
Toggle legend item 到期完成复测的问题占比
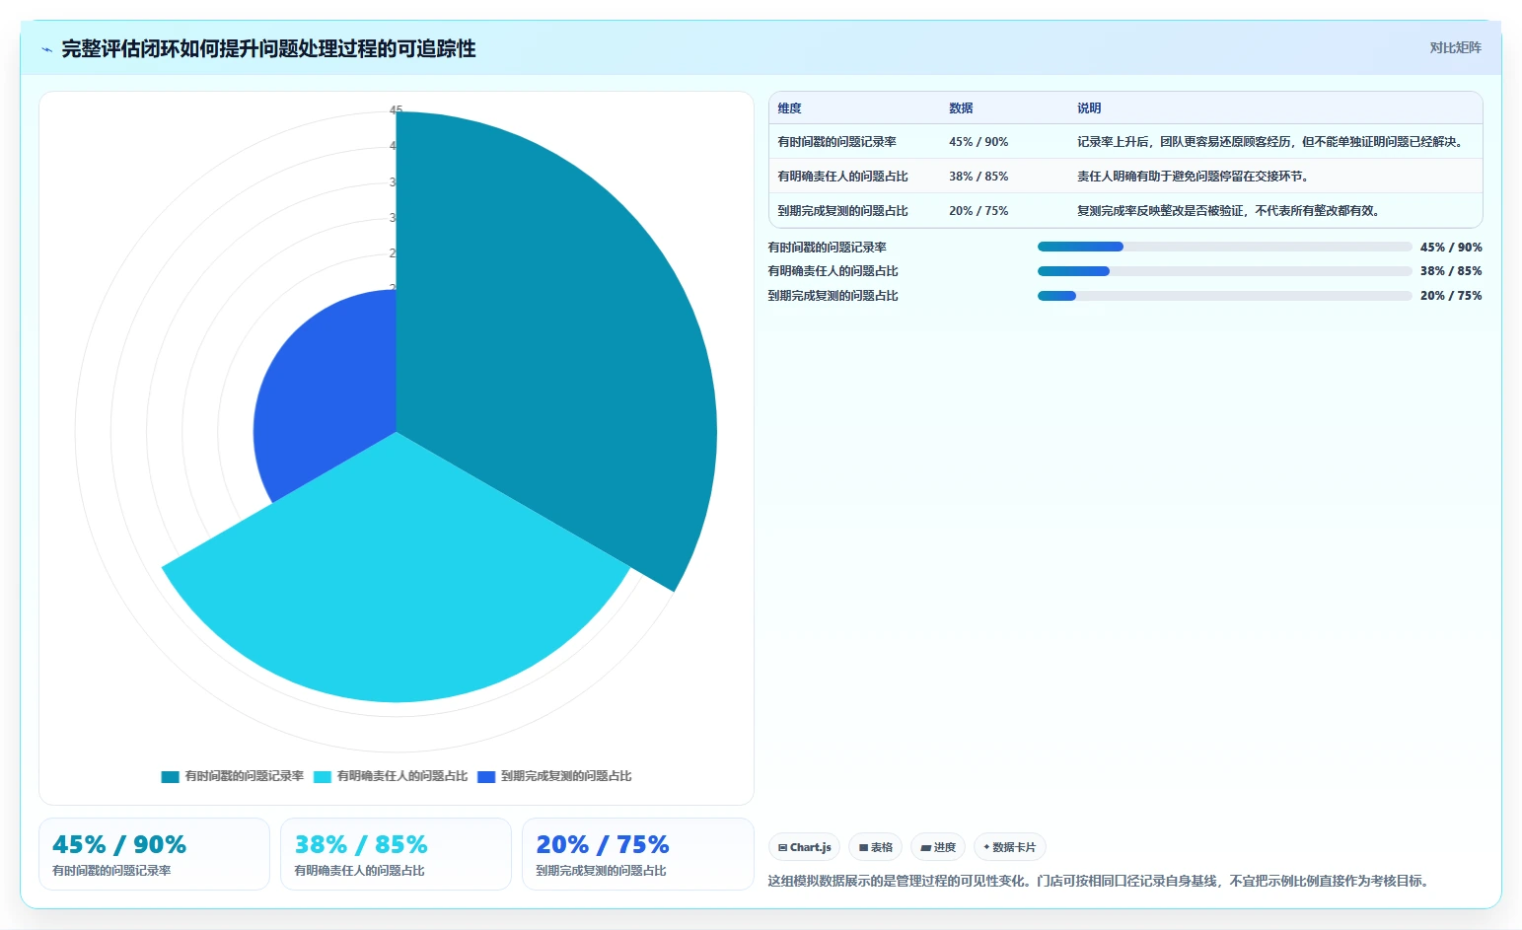pyautogui.click(x=554, y=776)
